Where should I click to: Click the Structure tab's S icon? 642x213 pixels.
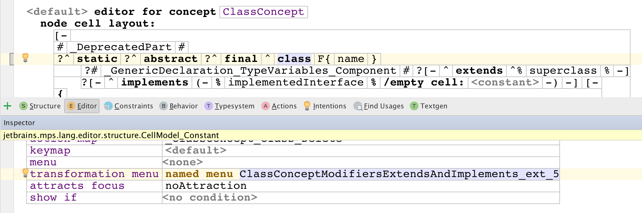[x=23, y=106]
